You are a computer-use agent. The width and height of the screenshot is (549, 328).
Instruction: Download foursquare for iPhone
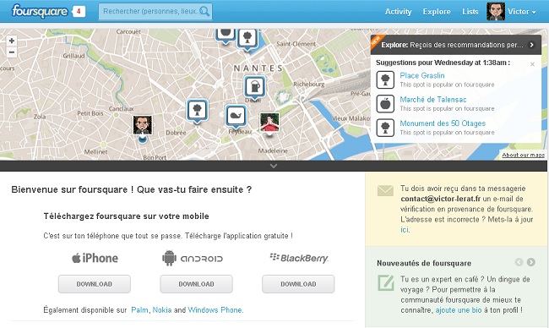pos(95,284)
